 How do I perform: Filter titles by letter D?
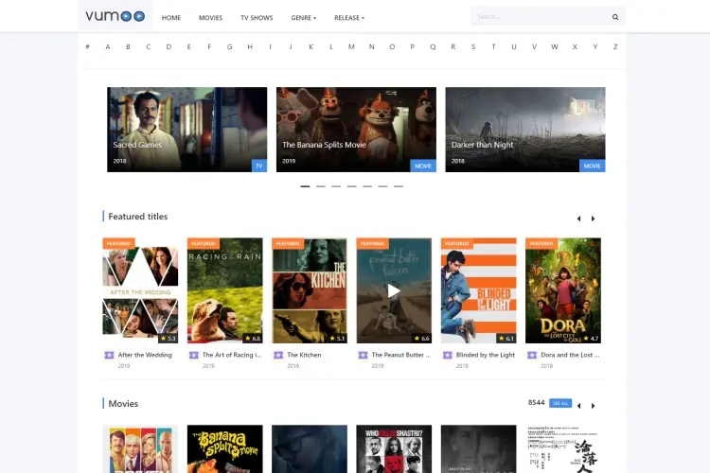click(169, 46)
